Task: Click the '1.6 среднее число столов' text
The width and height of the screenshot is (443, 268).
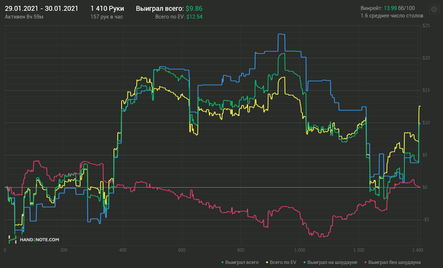Action: click(x=392, y=16)
